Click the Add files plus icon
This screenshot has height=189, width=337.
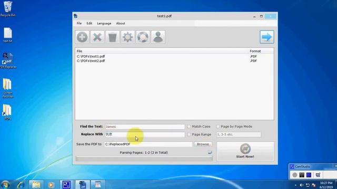(82, 37)
